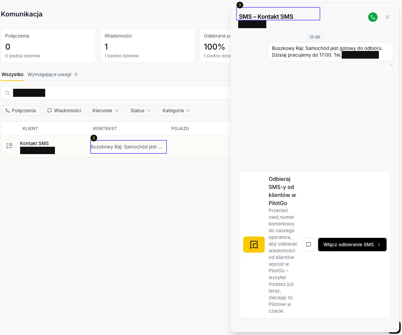This screenshot has height=335, width=402.
Task: Expand the Status dropdown filter
Action: click(x=141, y=111)
